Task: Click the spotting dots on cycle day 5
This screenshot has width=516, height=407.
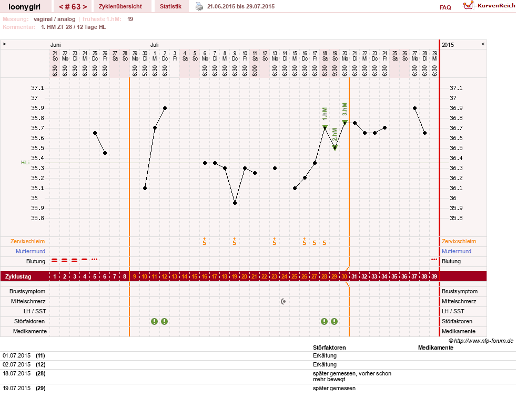Action: (95, 260)
